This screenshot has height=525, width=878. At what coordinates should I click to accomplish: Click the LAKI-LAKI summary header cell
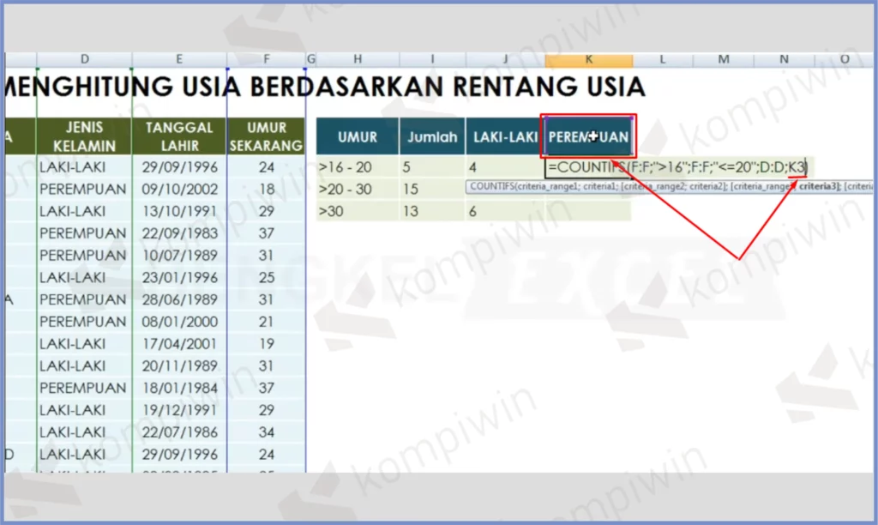pyautogui.click(x=505, y=136)
